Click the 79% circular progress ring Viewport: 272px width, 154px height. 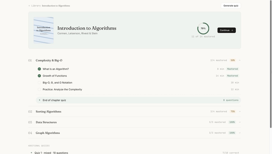point(203,29)
